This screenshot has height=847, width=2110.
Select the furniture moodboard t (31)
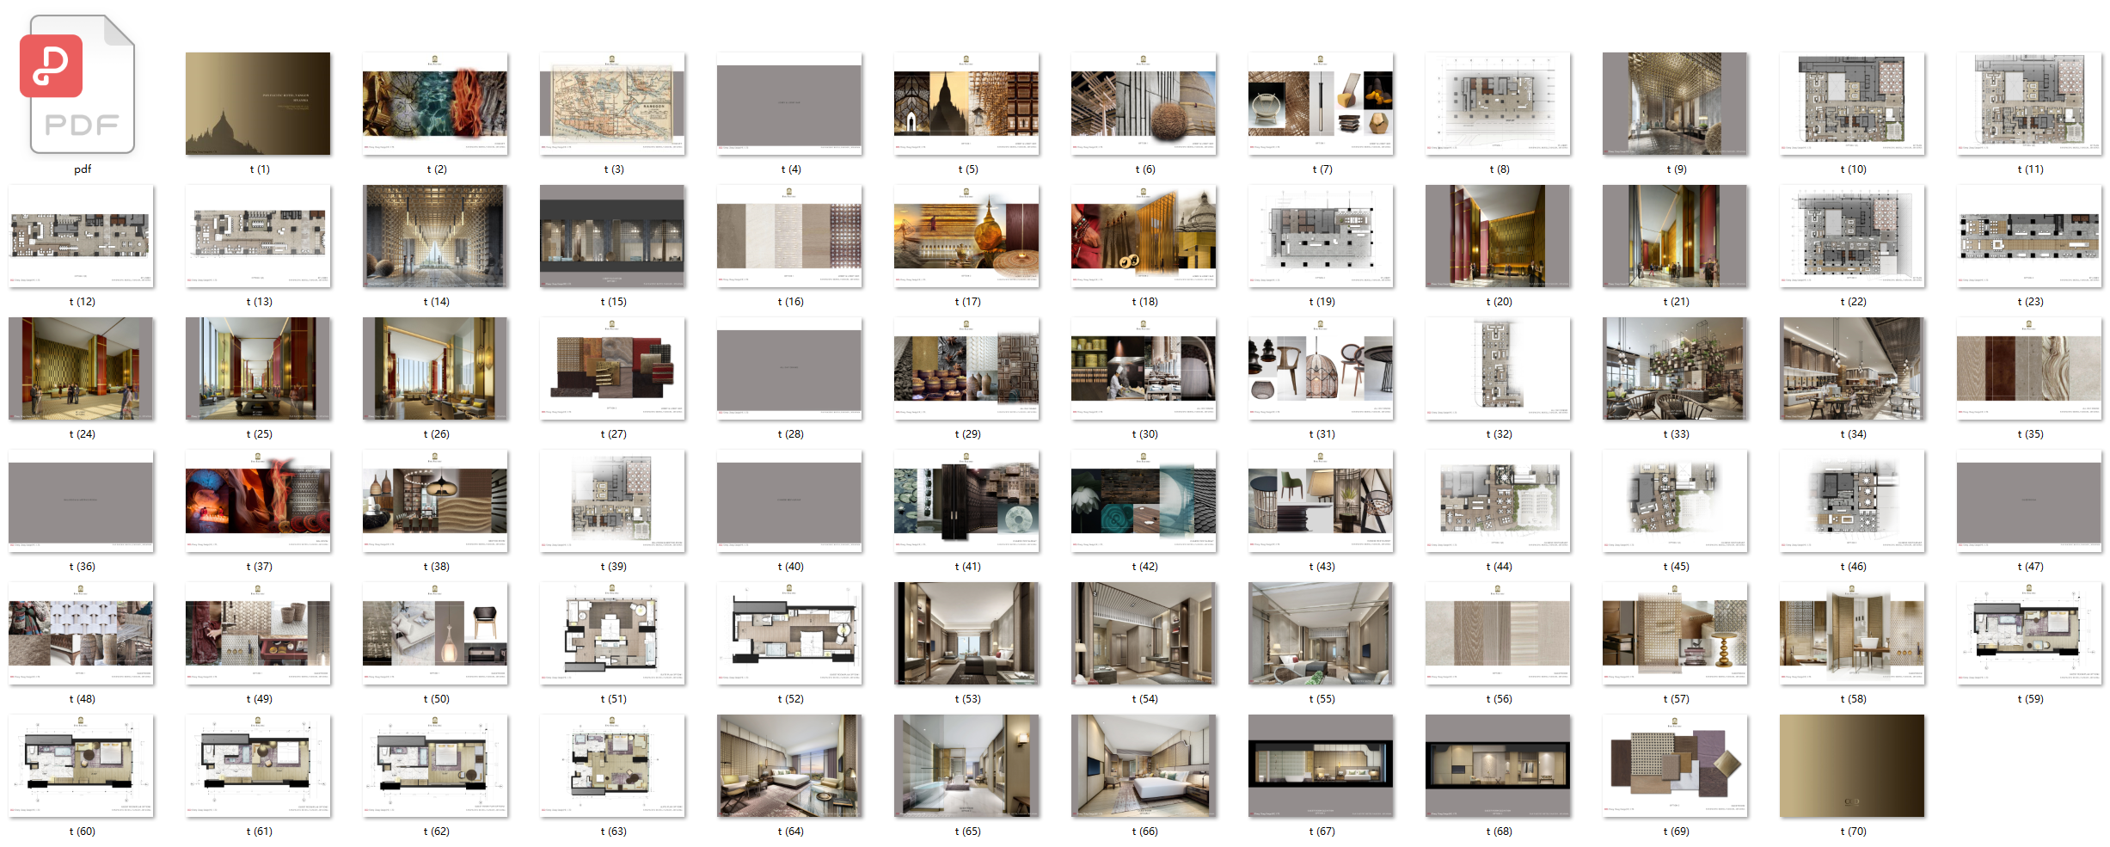pyautogui.click(x=1321, y=368)
